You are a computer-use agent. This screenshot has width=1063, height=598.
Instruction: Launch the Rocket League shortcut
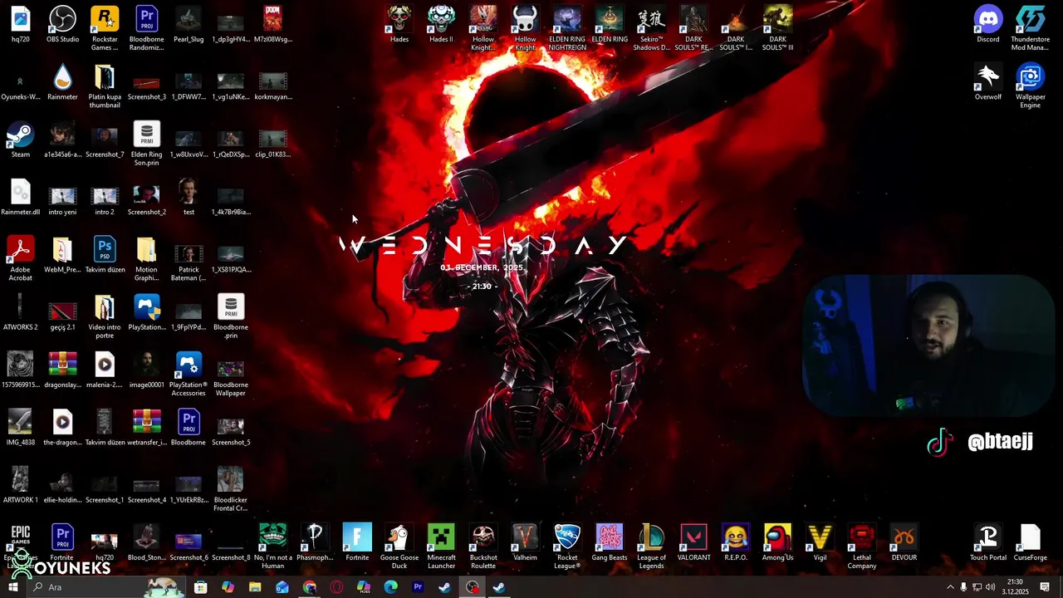(567, 547)
